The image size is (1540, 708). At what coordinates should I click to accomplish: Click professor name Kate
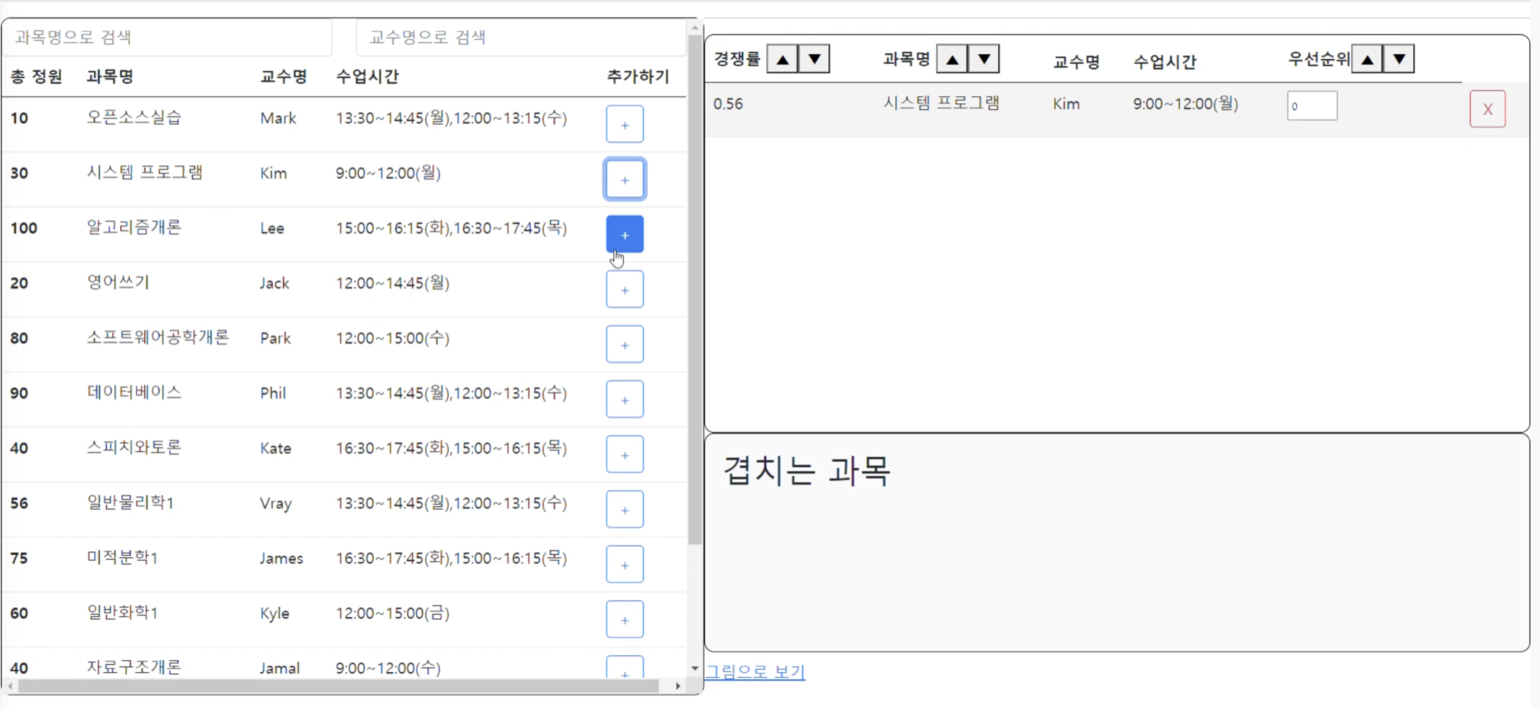pos(275,448)
